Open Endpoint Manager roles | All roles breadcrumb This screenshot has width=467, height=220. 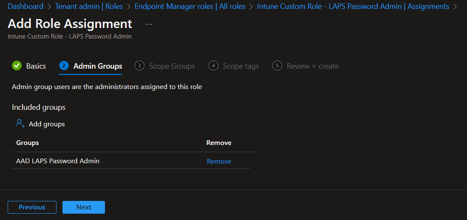[x=190, y=6]
